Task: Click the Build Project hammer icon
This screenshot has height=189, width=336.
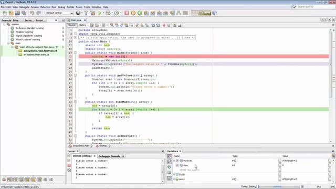Action: point(86,13)
